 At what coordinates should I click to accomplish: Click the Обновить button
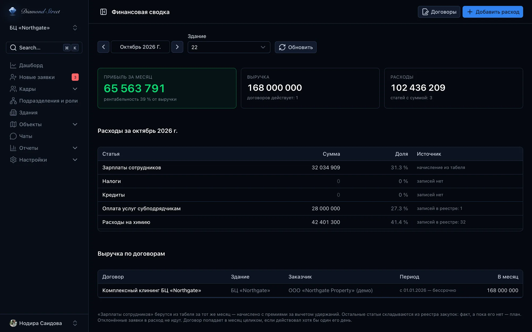(x=296, y=47)
